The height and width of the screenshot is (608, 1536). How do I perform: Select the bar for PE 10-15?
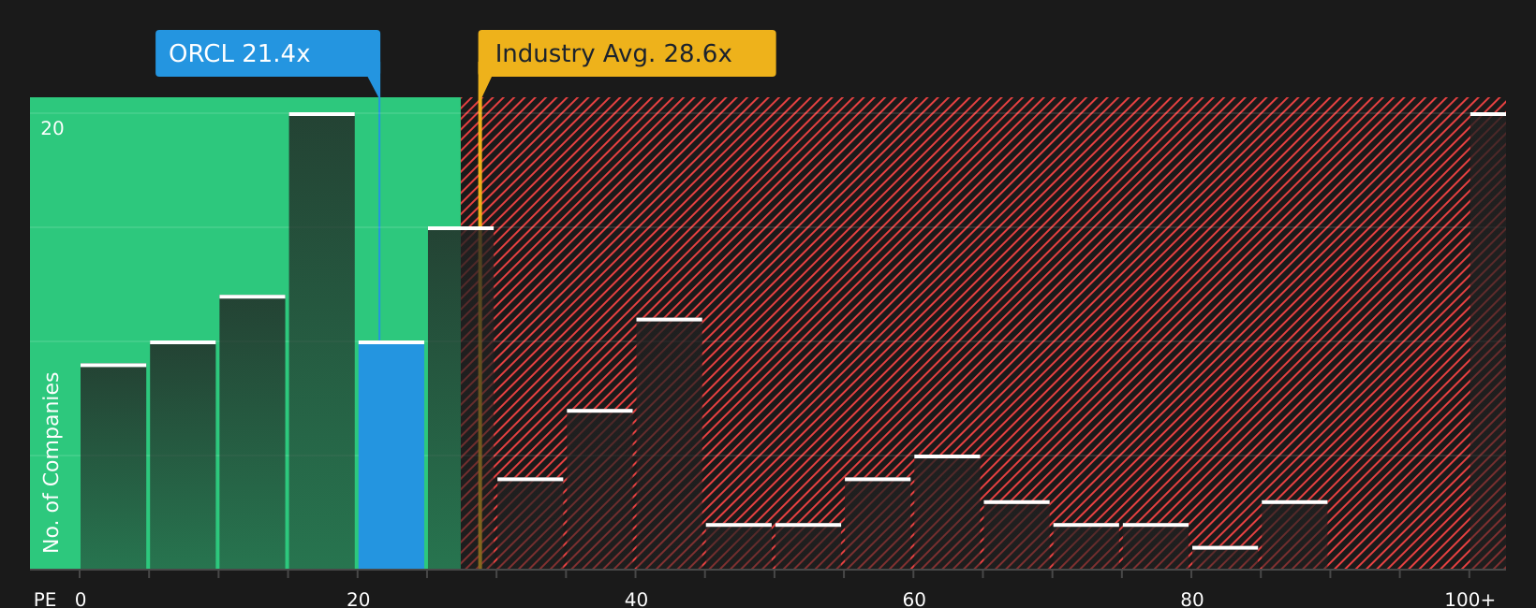click(253, 432)
